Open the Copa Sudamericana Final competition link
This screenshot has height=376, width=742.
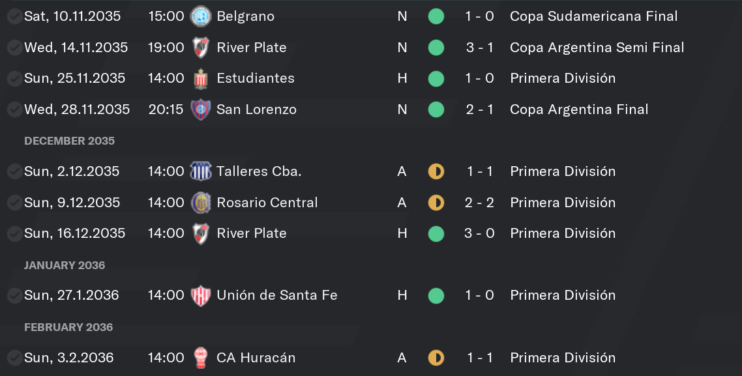593,16
